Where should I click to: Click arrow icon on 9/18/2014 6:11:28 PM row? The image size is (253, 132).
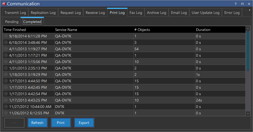pos(6,36)
